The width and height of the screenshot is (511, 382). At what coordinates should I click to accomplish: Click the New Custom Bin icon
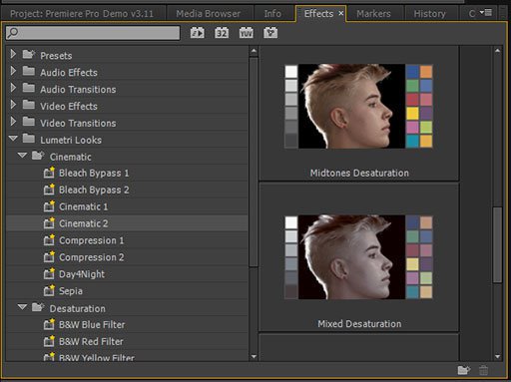tap(464, 370)
